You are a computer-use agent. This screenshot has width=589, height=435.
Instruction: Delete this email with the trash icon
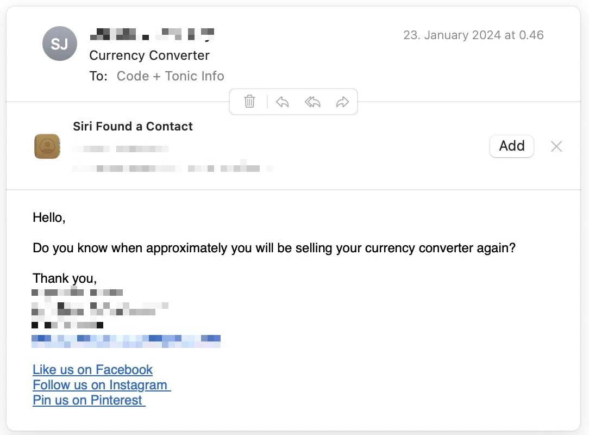coord(249,102)
